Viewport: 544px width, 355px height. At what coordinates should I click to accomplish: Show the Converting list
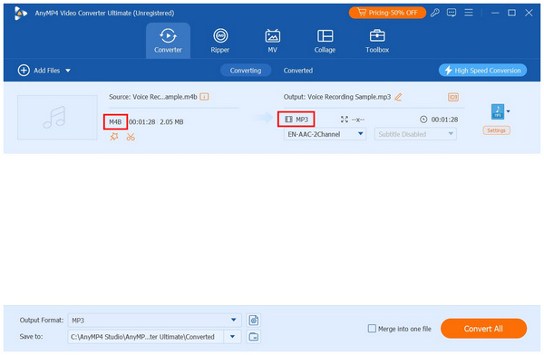pyautogui.click(x=246, y=71)
